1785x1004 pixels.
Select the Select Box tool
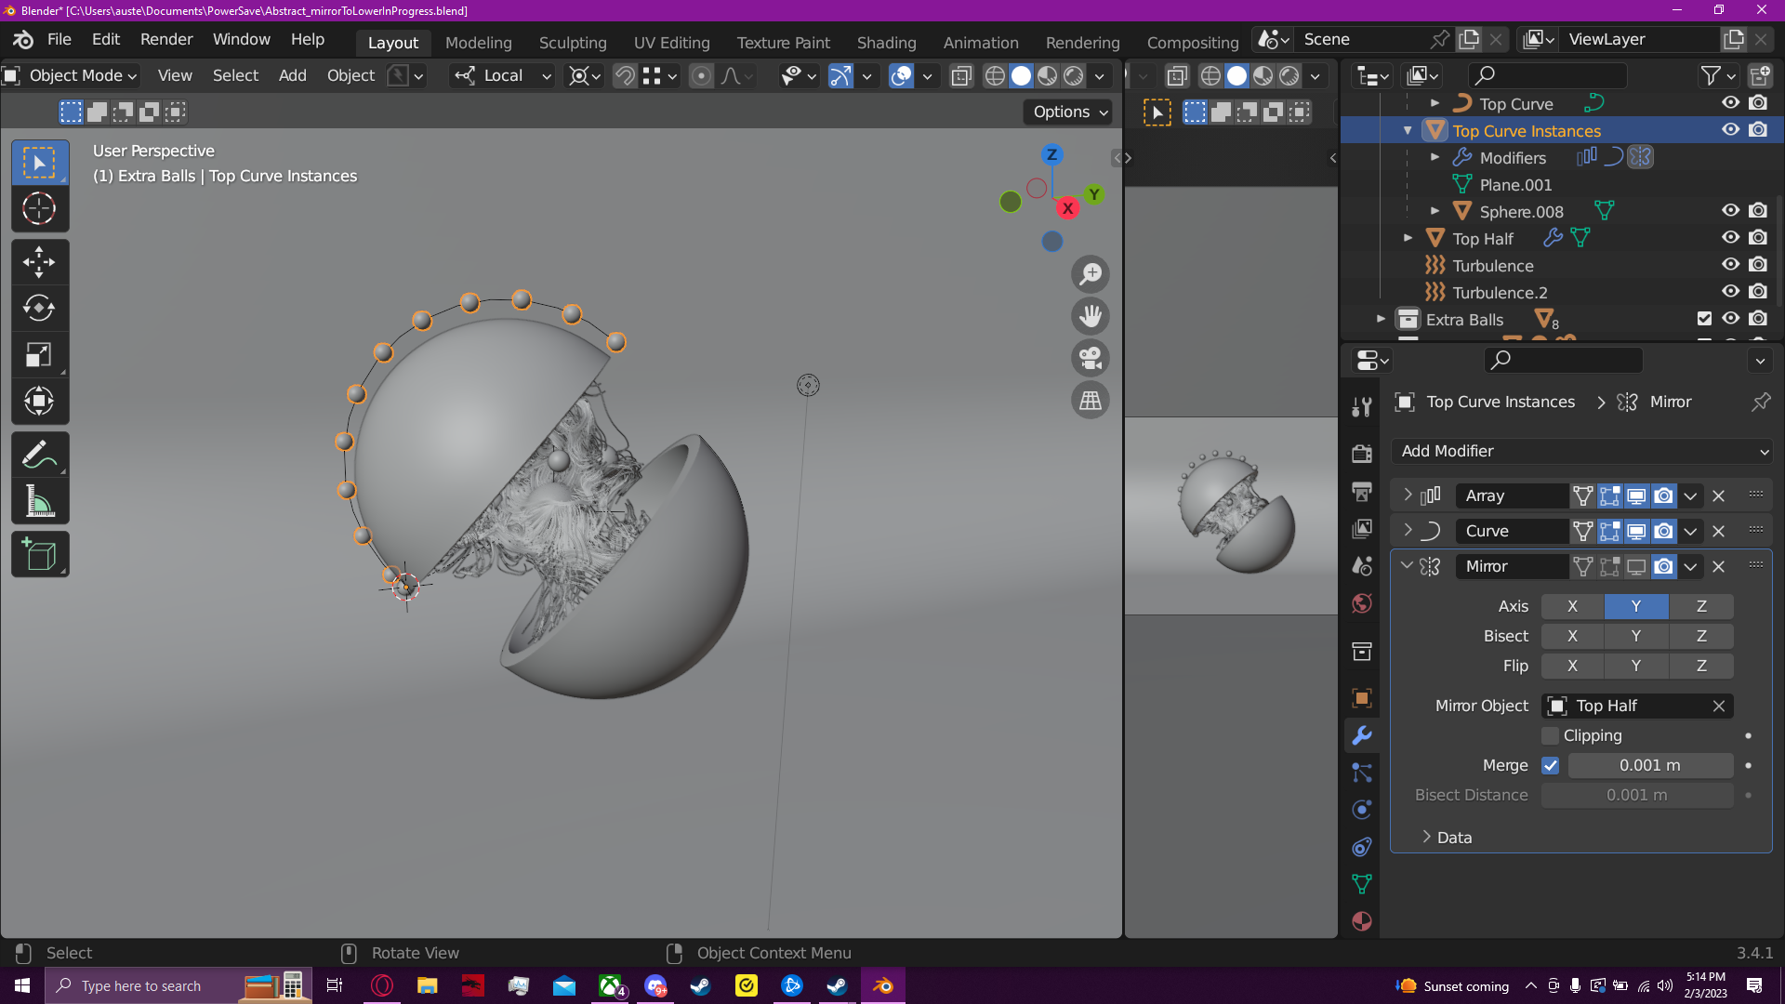[x=39, y=163]
